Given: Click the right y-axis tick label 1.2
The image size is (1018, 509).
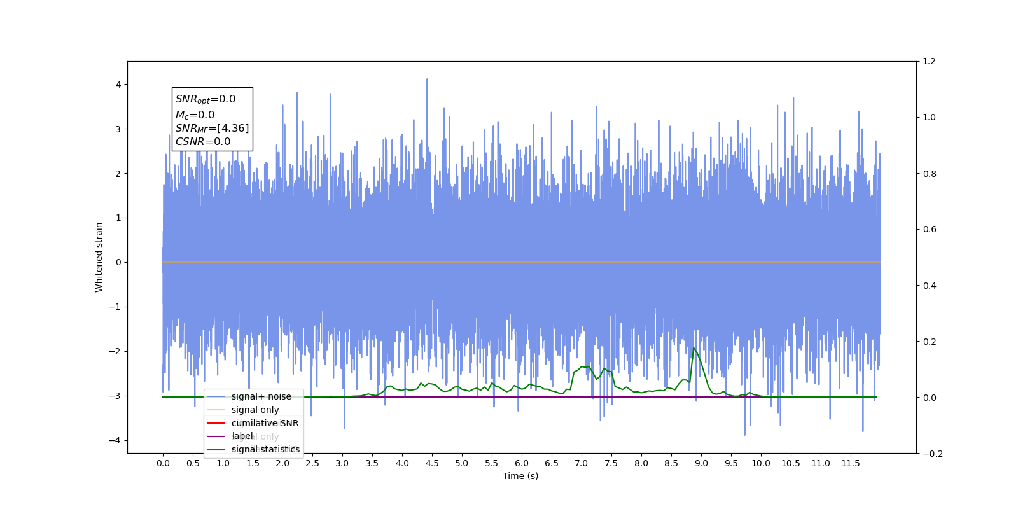Looking at the screenshot, I should pyautogui.click(x=930, y=62).
